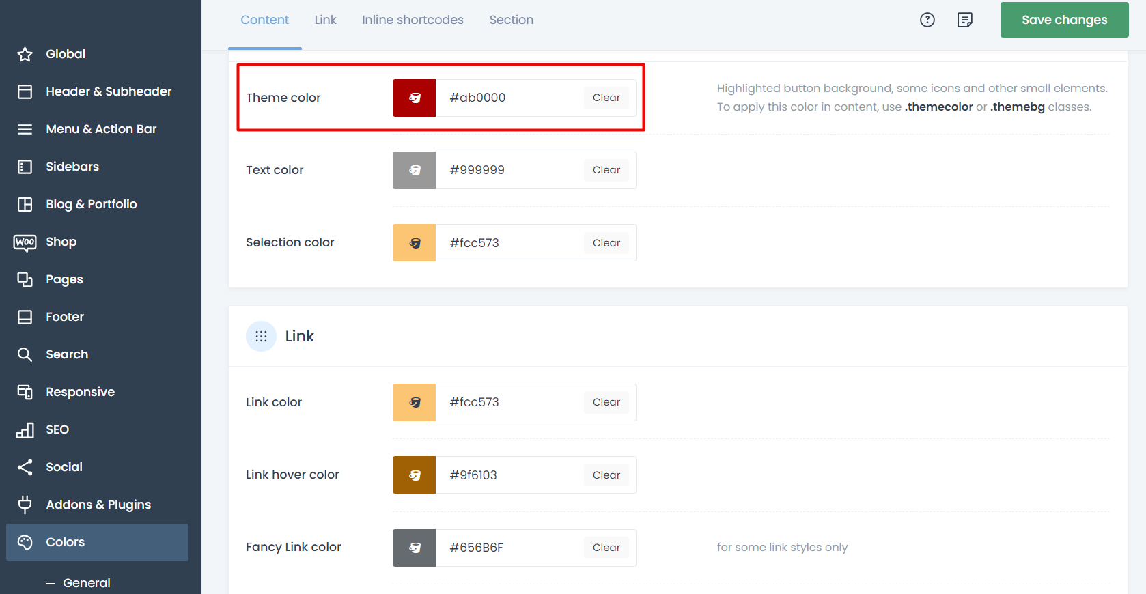
Task: Click the Footer icon in the sidebar
Action: click(x=25, y=317)
